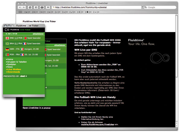Click the Brazil flag in the popup ticker
Viewport: 181px width, 132px height.
(7, 44)
